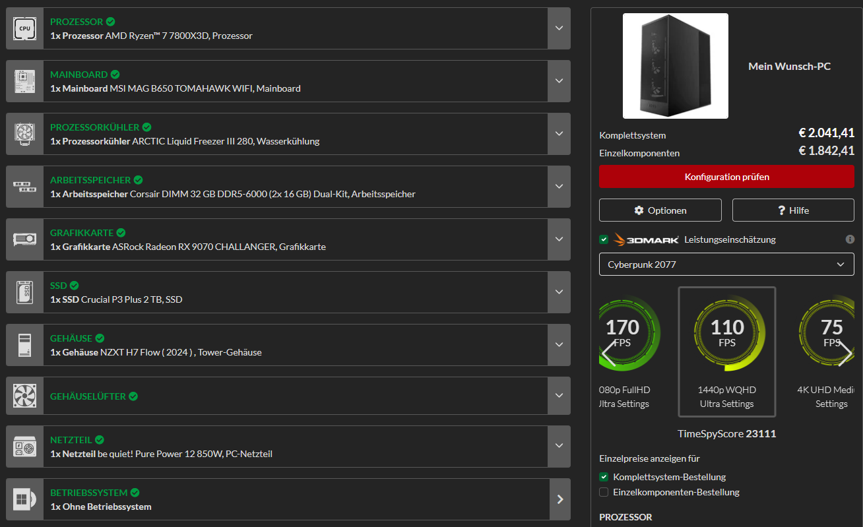Click the fan icon in Gehäuselüfter row
This screenshot has height=527, width=863.
(x=24, y=396)
